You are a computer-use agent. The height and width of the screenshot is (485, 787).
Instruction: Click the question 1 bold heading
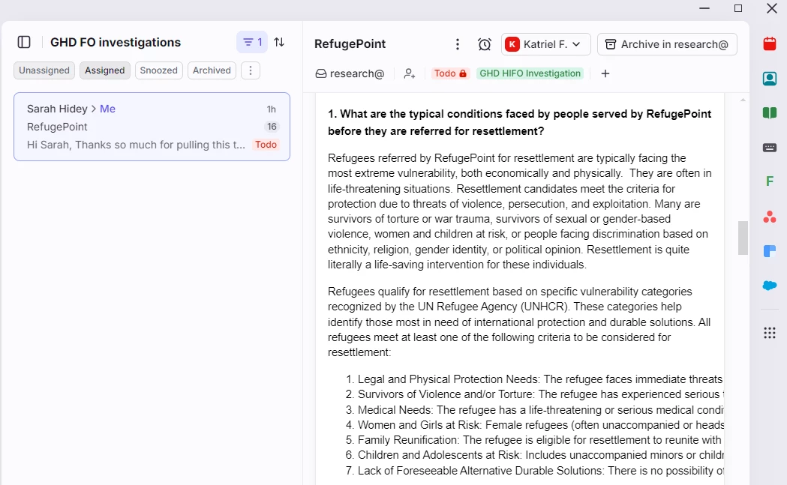click(519, 122)
